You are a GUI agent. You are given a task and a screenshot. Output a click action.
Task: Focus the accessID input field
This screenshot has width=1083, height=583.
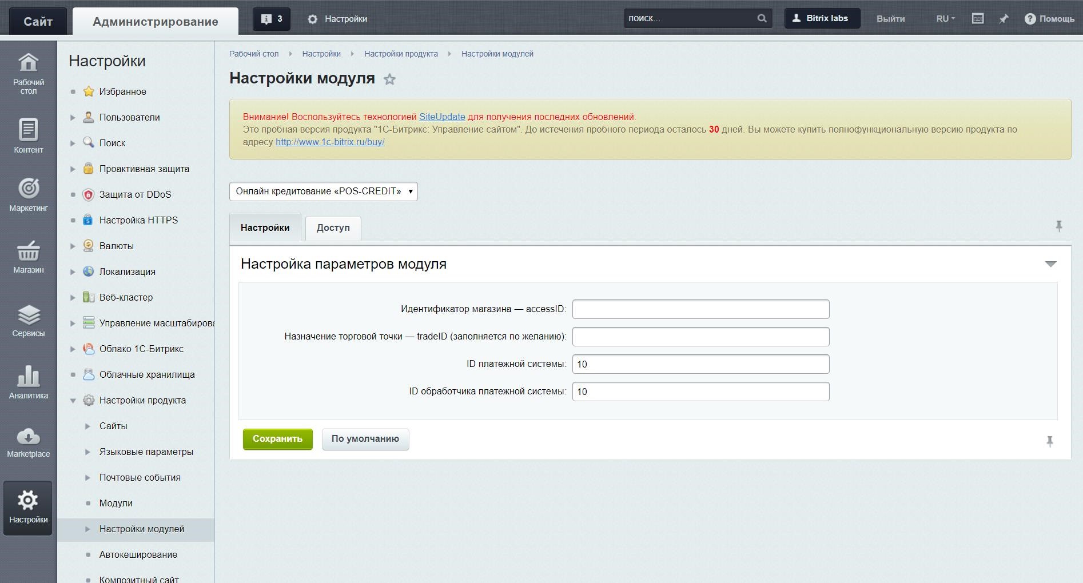[x=700, y=309]
